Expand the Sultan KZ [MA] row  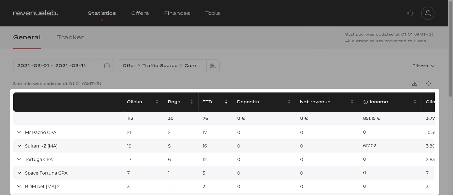point(19,146)
